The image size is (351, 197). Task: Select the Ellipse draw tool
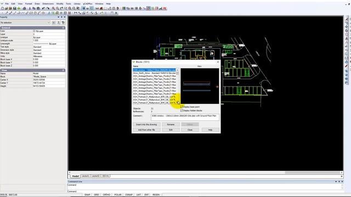[43, 13]
